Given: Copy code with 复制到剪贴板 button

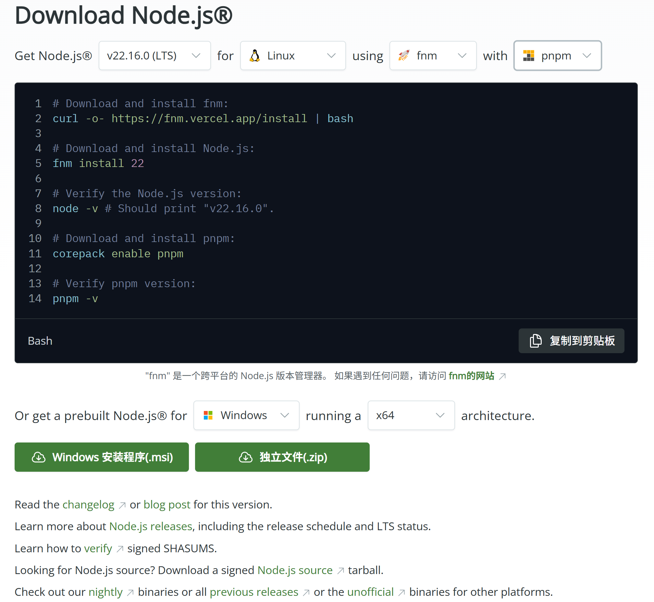Looking at the screenshot, I should tap(571, 341).
